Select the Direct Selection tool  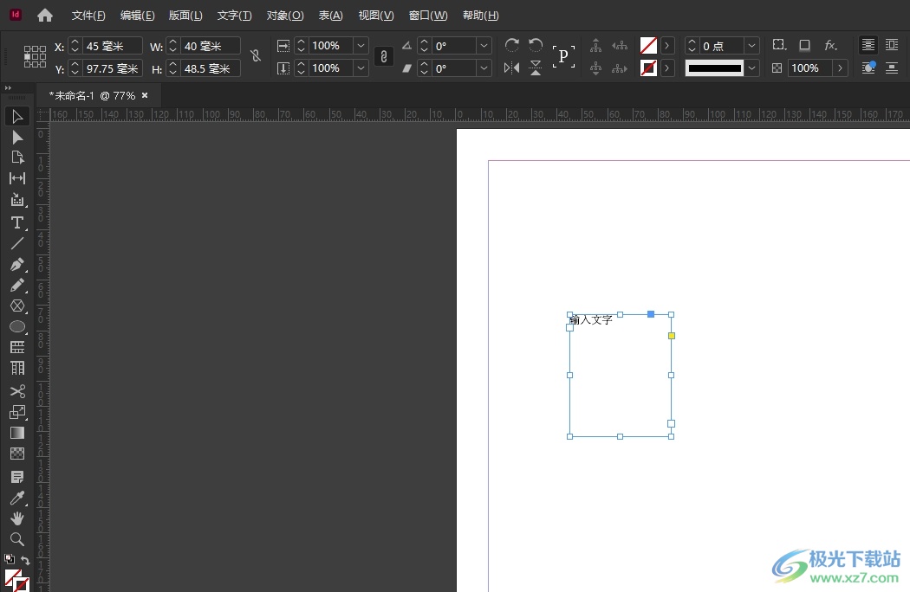[16, 137]
